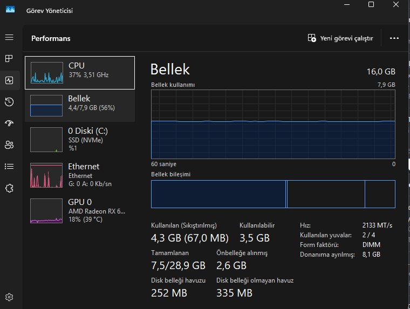Click the Ethernet mini graph thumbnail

47,175
